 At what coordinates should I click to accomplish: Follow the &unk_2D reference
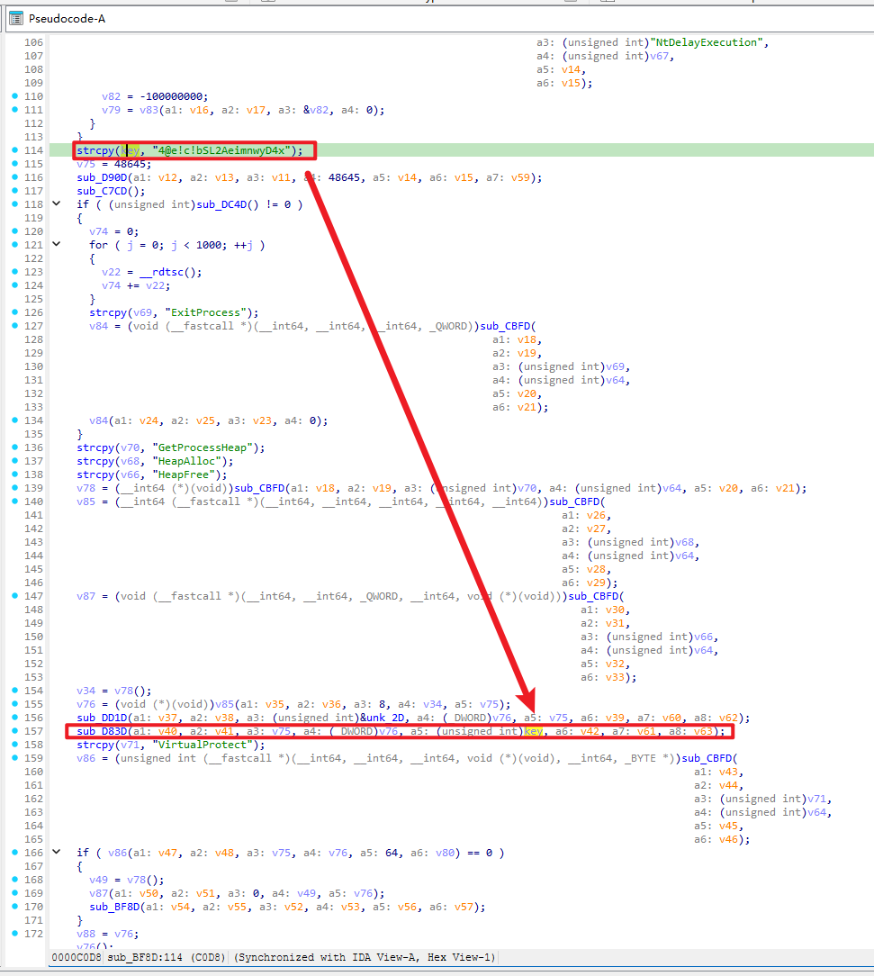coord(382,718)
